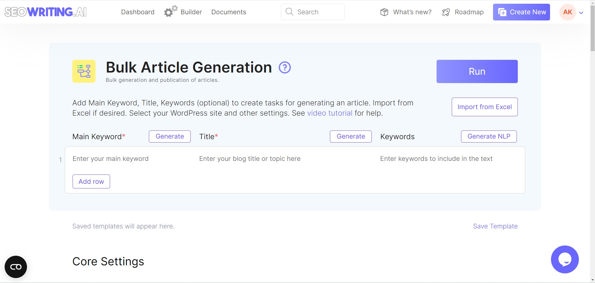Open the help question mark icon

(285, 67)
